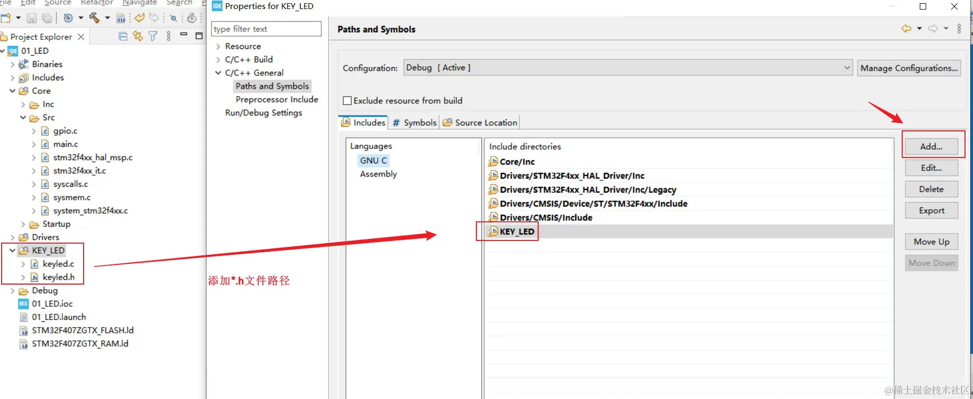Image resolution: width=973 pixels, height=399 pixels.
Task: Close the Project Explorer tab
Action: coord(81,37)
